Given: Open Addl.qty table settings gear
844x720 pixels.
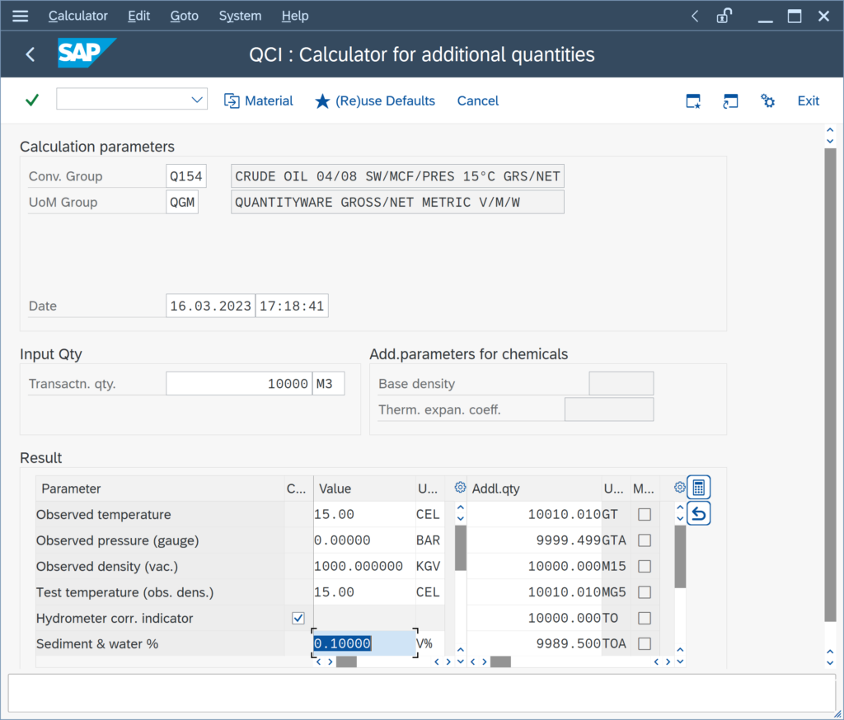Looking at the screenshot, I should [x=679, y=488].
